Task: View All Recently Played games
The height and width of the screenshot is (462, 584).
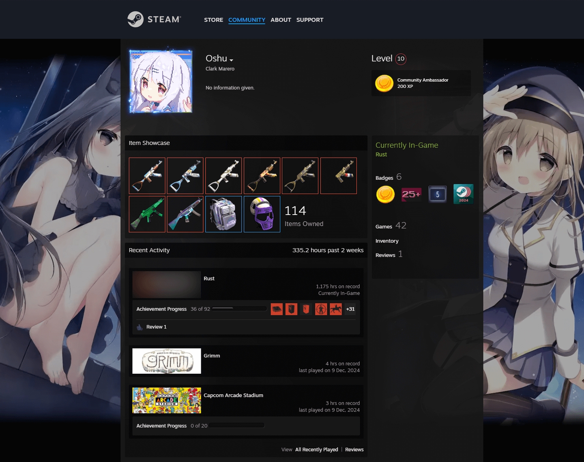Action: [316, 449]
